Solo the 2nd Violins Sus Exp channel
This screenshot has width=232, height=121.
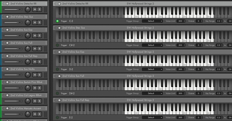[x=39, y=36]
